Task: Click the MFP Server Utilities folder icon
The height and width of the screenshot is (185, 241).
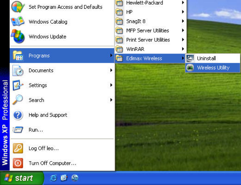Action: (x=119, y=30)
